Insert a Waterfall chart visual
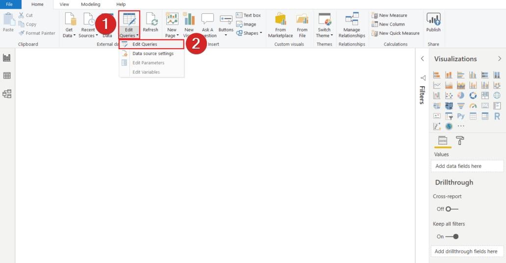Image resolution: width=506 pixels, height=263 pixels. coord(436,95)
